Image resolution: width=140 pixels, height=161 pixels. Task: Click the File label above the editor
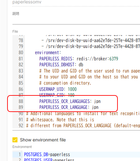(15, 31)
